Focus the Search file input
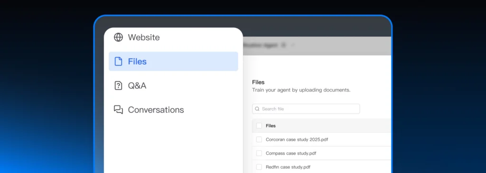The width and height of the screenshot is (486, 173). pyautogui.click(x=306, y=109)
